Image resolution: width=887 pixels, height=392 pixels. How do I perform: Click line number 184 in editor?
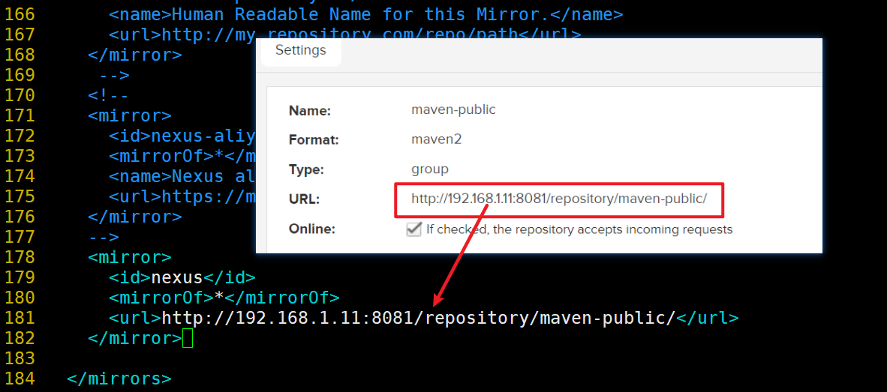(20, 379)
